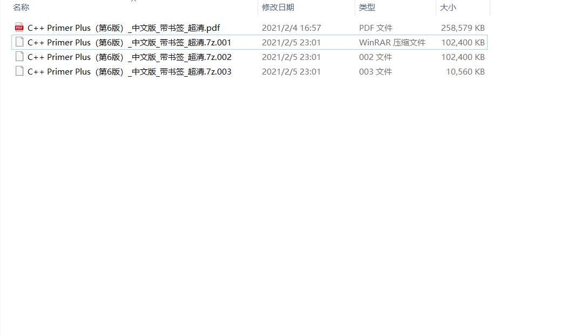Click the 2021/2/4 16:57 modified date
The image size is (568, 335).
click(291, 28)
